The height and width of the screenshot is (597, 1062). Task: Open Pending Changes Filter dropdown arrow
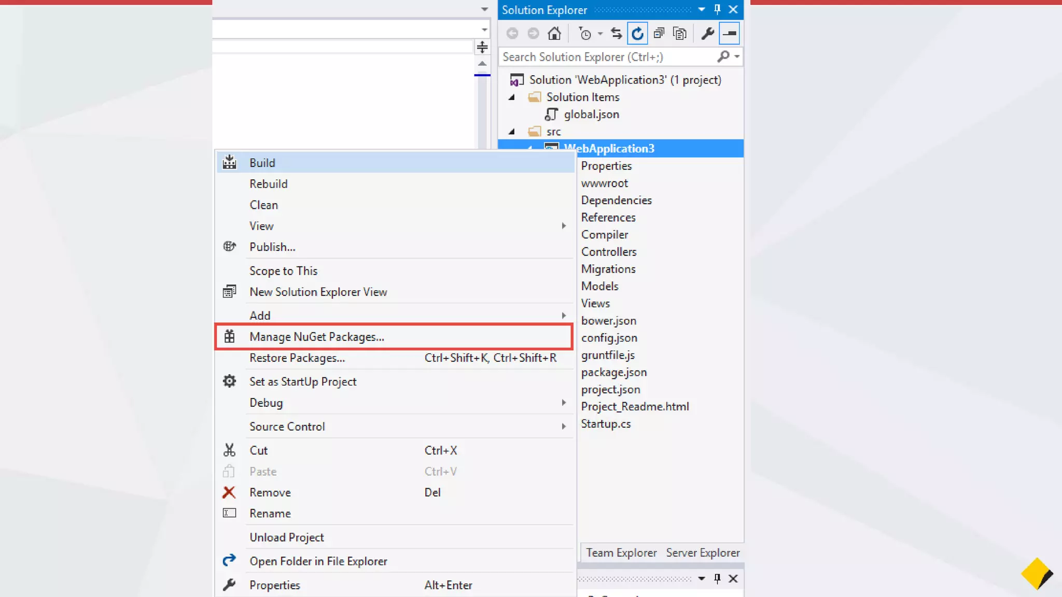(x=600, y=34)
